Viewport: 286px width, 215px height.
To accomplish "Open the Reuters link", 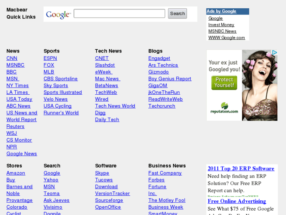I will click(15, 126).
